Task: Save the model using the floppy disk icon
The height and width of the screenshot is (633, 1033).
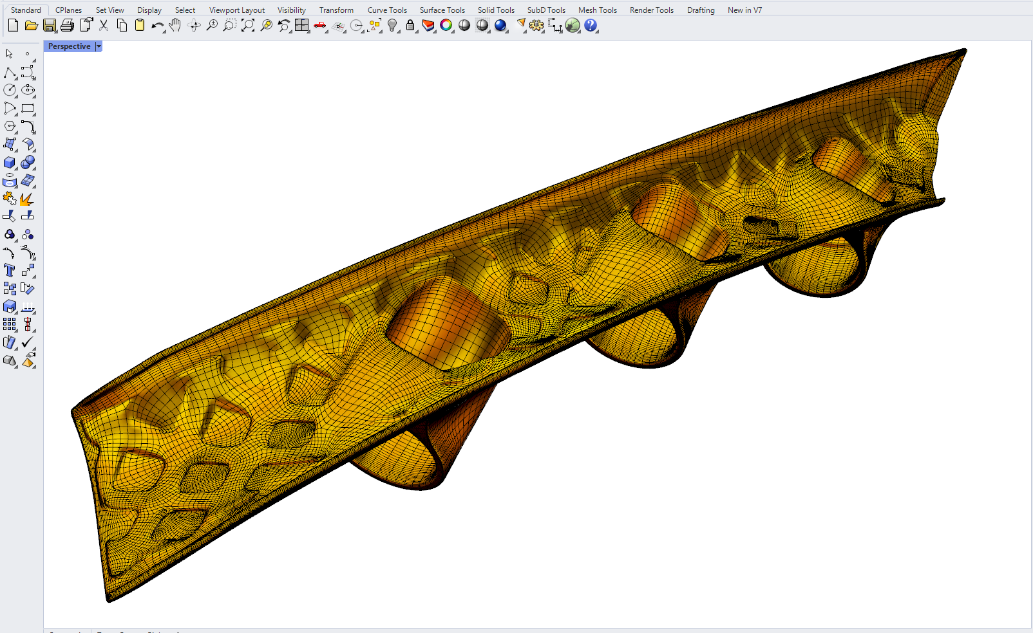Action: pyautogui.click(x=49, y=26)
